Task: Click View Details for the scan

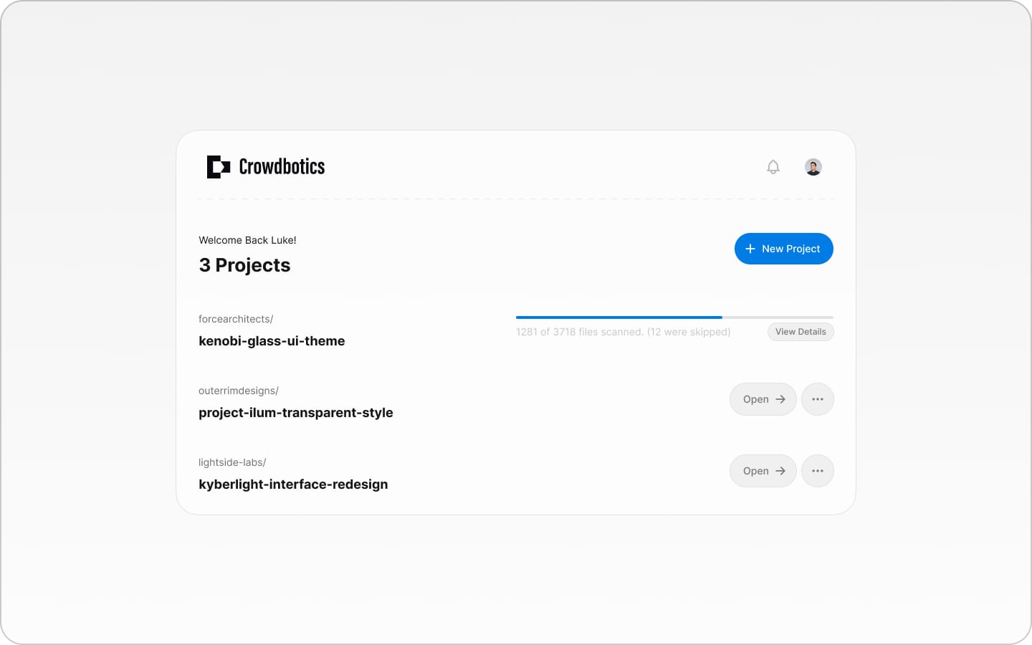Action: point(801,332)
